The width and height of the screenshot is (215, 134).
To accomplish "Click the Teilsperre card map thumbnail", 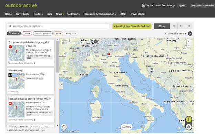I will pyautogui.click(x=17, y=53).
